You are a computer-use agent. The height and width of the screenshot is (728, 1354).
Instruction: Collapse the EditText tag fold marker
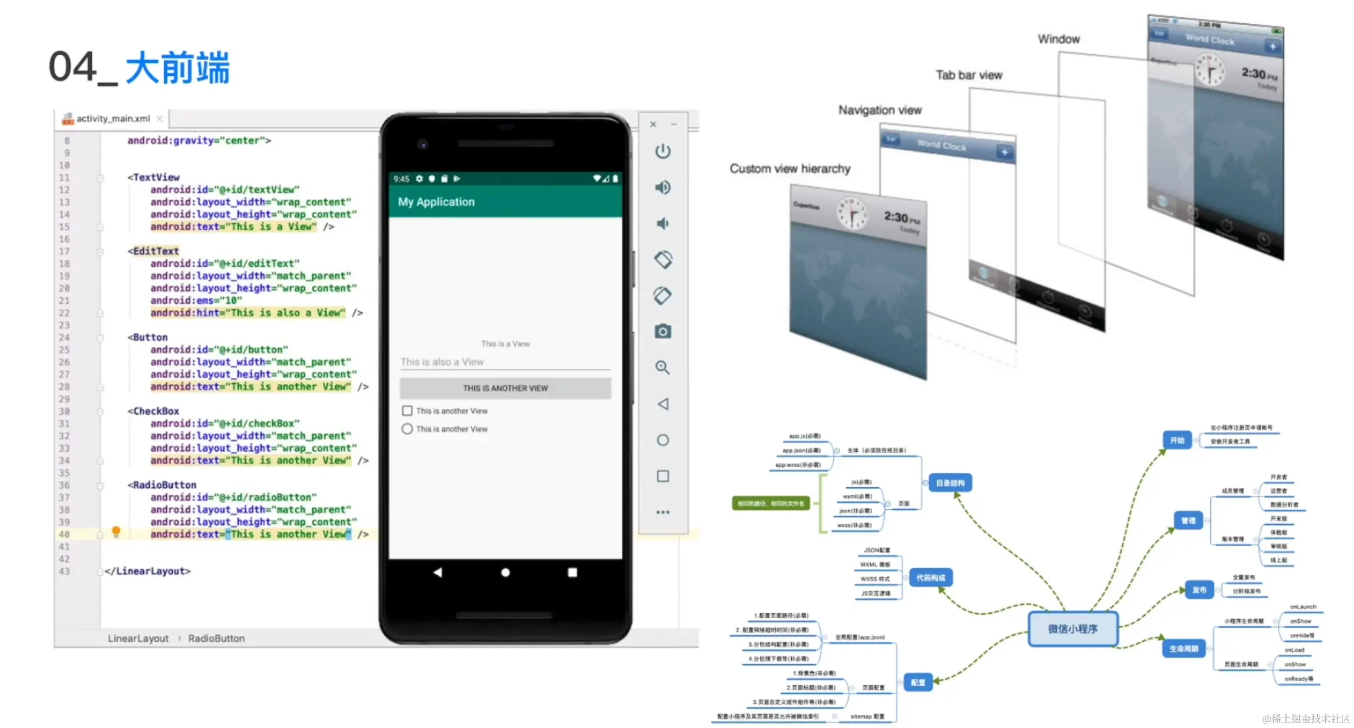pos(101,252)
